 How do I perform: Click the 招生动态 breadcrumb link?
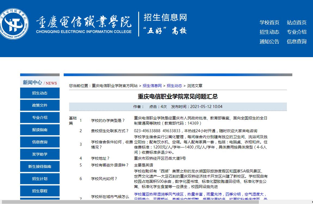tap(174, 86)
